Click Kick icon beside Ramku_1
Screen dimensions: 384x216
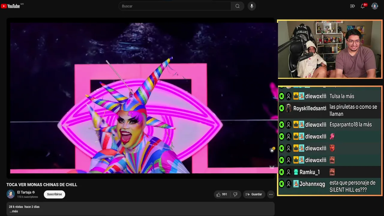pyautogui.click(x=282, y=172)
